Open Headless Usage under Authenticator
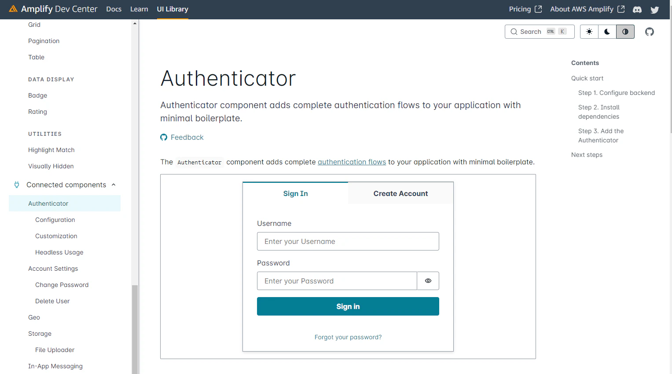Image resolution: width=672 pixels, height=374 pixels. tap(59, 252)
